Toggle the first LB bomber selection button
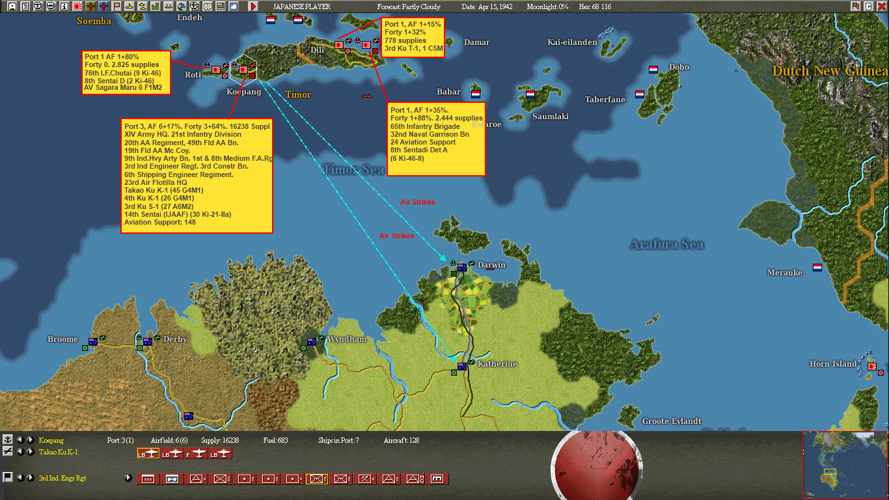Screen dimensions: 889x500 click(x=149, y=453)
